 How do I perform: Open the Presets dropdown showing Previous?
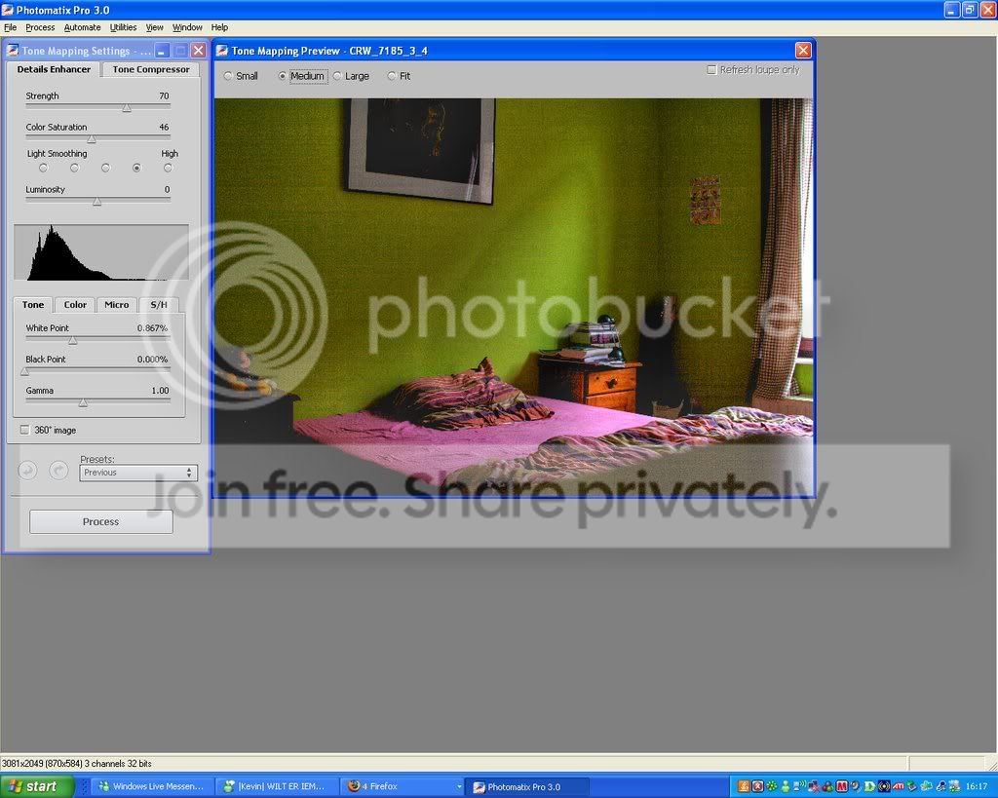(138, 473)
